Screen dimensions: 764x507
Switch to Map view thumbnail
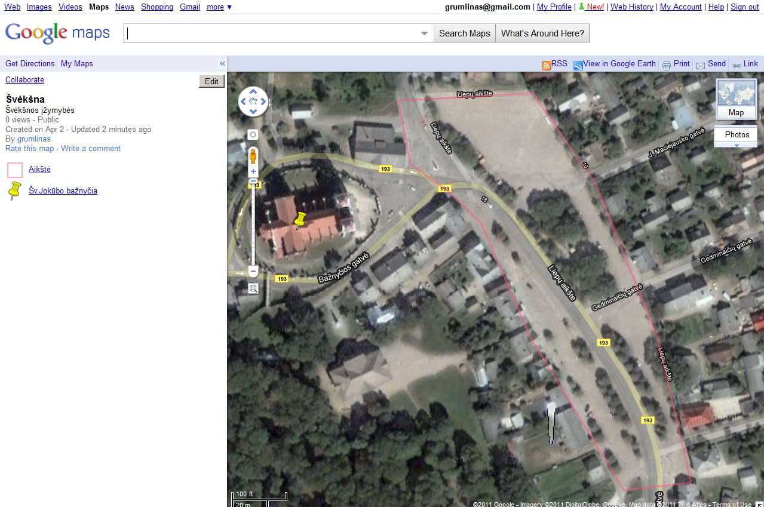pos(736,99)
